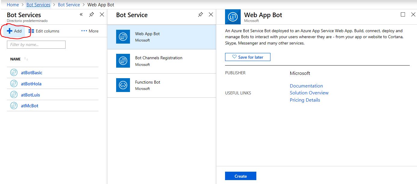Open the Solution Overview link
Image resolution: width=417 pixels, height=184 pixels.
309,93
